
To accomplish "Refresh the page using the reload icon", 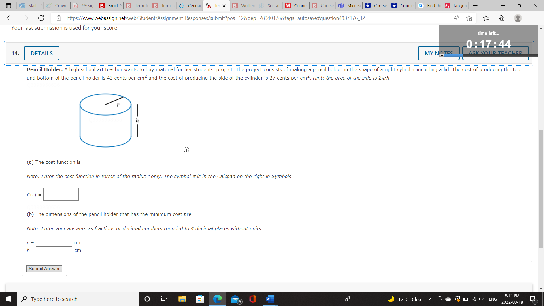I will 41,18.
